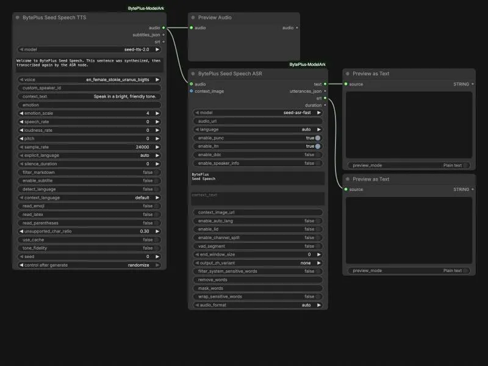Increase emotion_scale with right arrow
Viewport: 488px width, 366px height.
(x=157, y=113)
